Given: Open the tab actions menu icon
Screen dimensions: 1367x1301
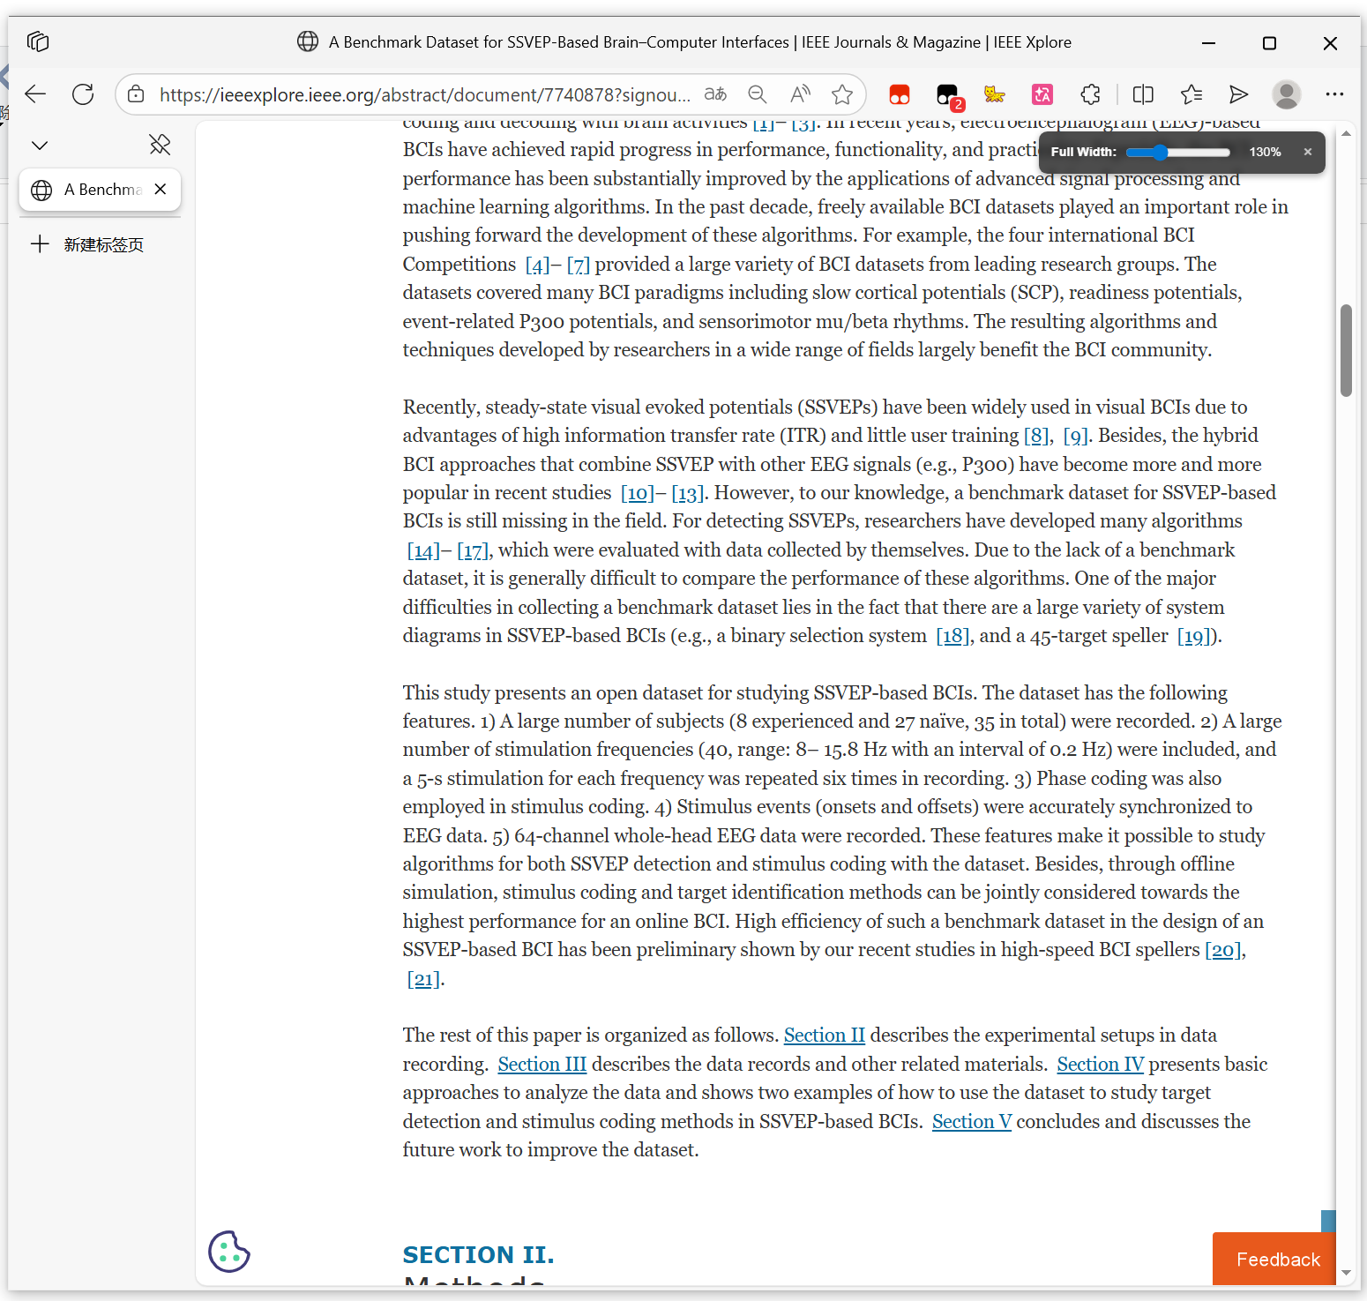Looking at the screenshot, I should (38, 41).
